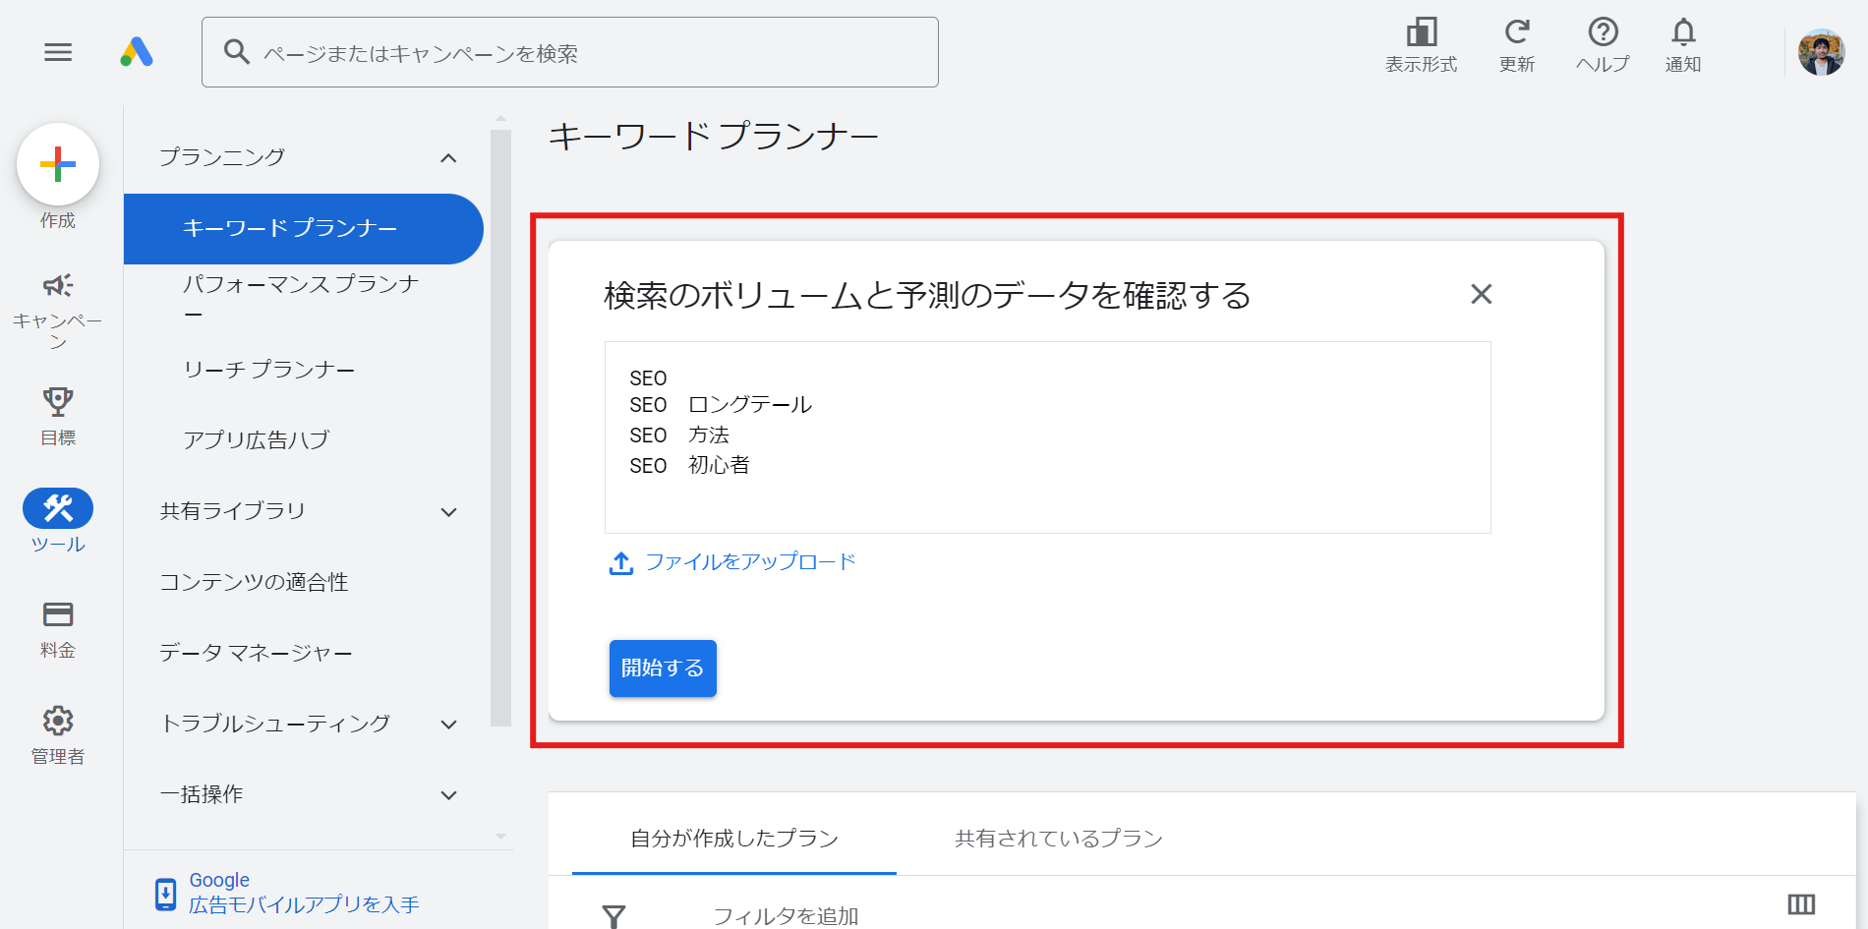1868x929 pixels.
Task: Click the upload arrow icon
Action: (621, 563)
